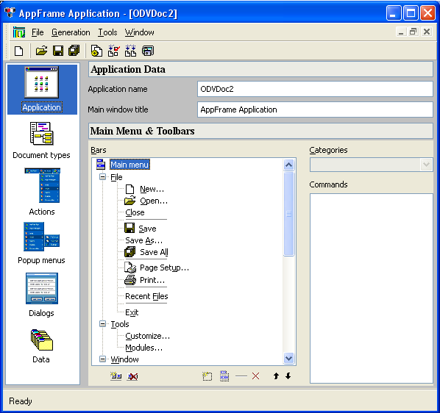Screen dimensions: 440x413
Task: Click the Save floppy disk toolbar icon
Action: (x=58, y=51)
